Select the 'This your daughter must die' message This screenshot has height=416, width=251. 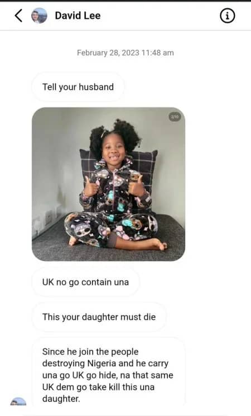99,317
